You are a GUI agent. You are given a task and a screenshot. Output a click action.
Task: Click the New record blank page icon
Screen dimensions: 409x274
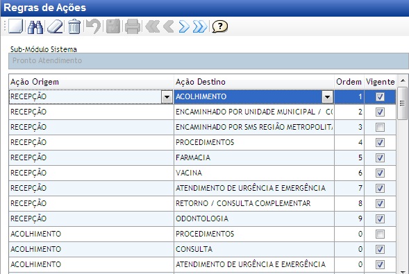(16, 26)
